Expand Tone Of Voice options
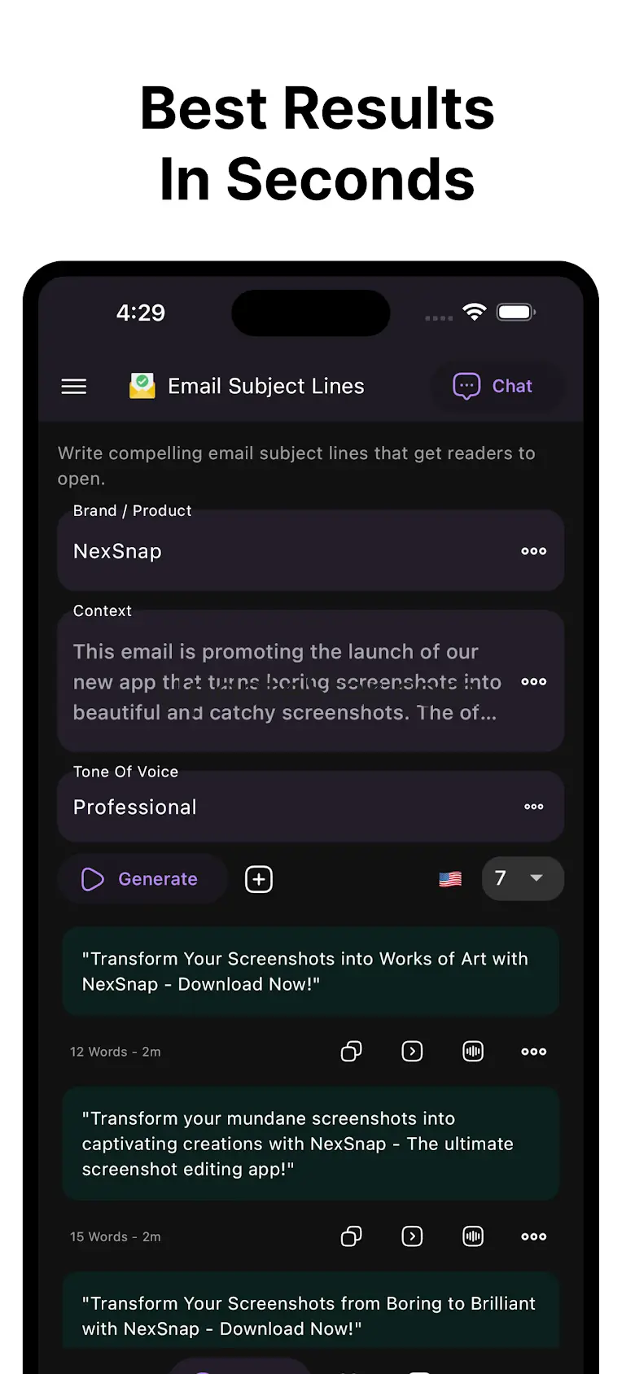The image size is (635, 1374). tap(533, 807)
